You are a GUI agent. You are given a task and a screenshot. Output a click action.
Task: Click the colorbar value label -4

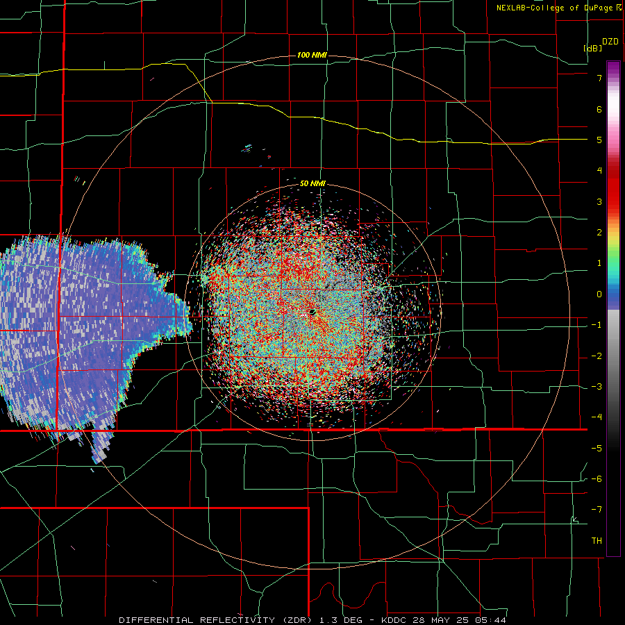coord(597,417)
